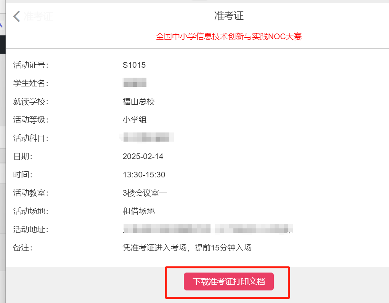Click the centered 准考证 page heading
This screenshot has height=303, width=389.
pos(229,16)
